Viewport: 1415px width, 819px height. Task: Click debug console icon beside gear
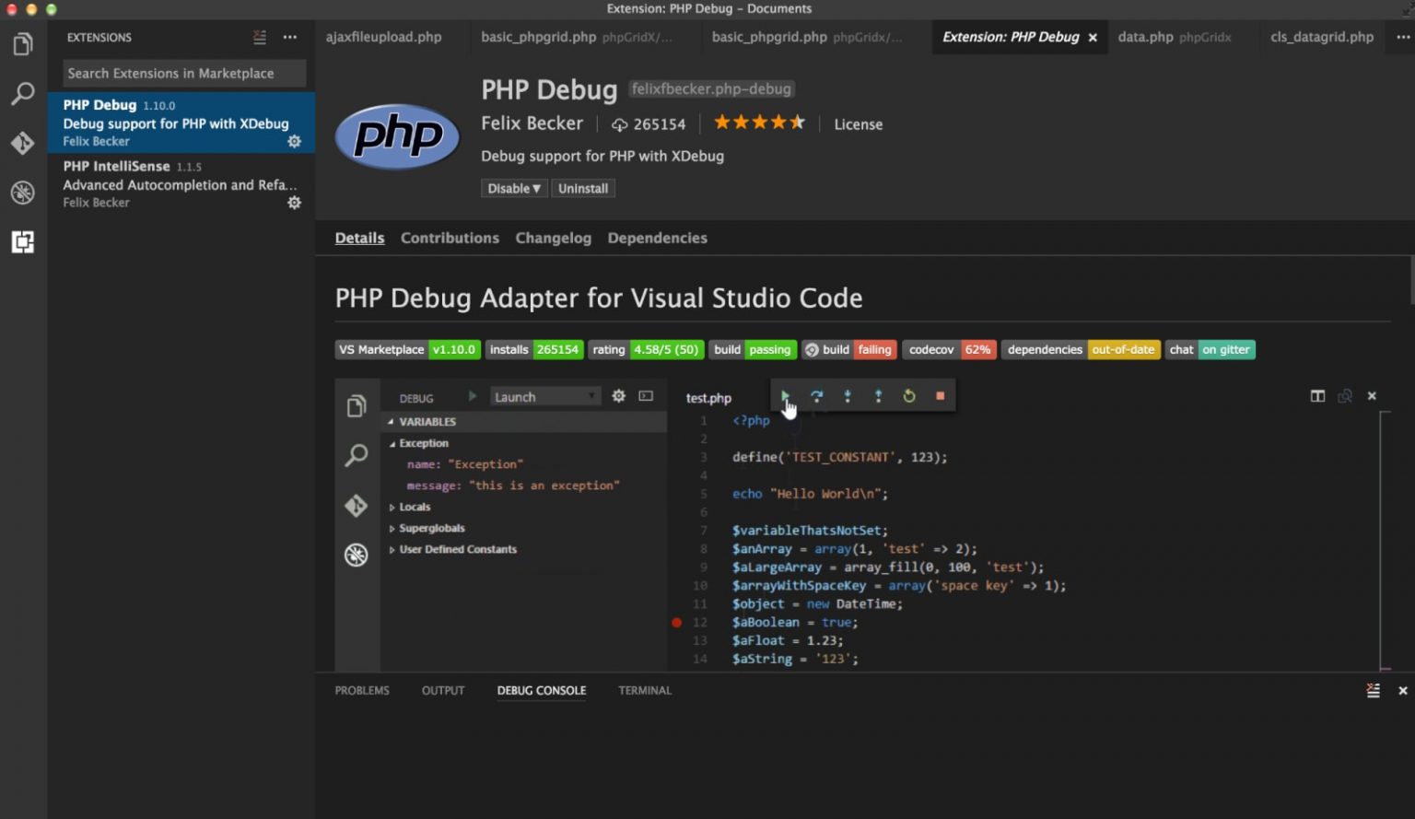(646, 396)
